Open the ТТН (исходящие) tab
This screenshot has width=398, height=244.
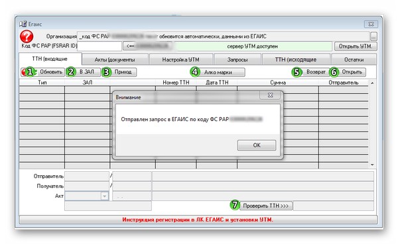[x=296, y=60]
